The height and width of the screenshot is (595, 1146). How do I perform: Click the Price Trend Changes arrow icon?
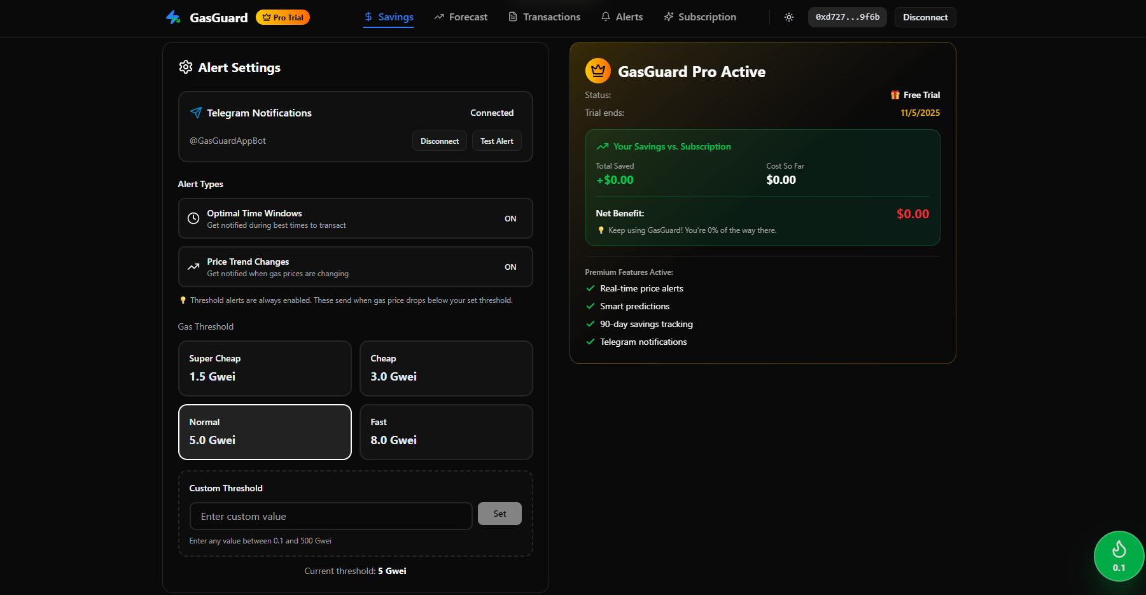pyautogui.click(x=193, y=267)
